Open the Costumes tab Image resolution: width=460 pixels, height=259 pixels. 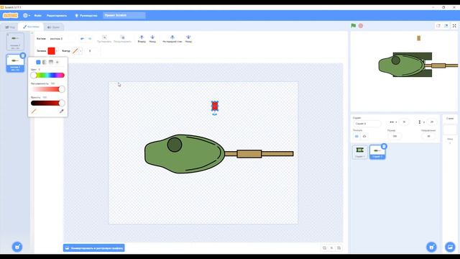click(31, 27)
